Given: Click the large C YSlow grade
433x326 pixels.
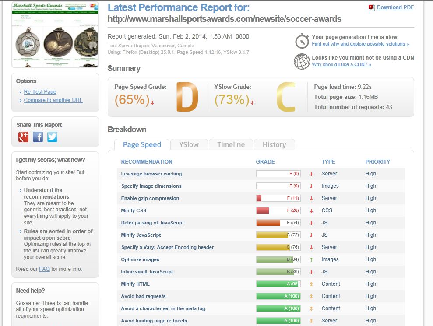Looking at the screenshot, I should coord(286,97).
